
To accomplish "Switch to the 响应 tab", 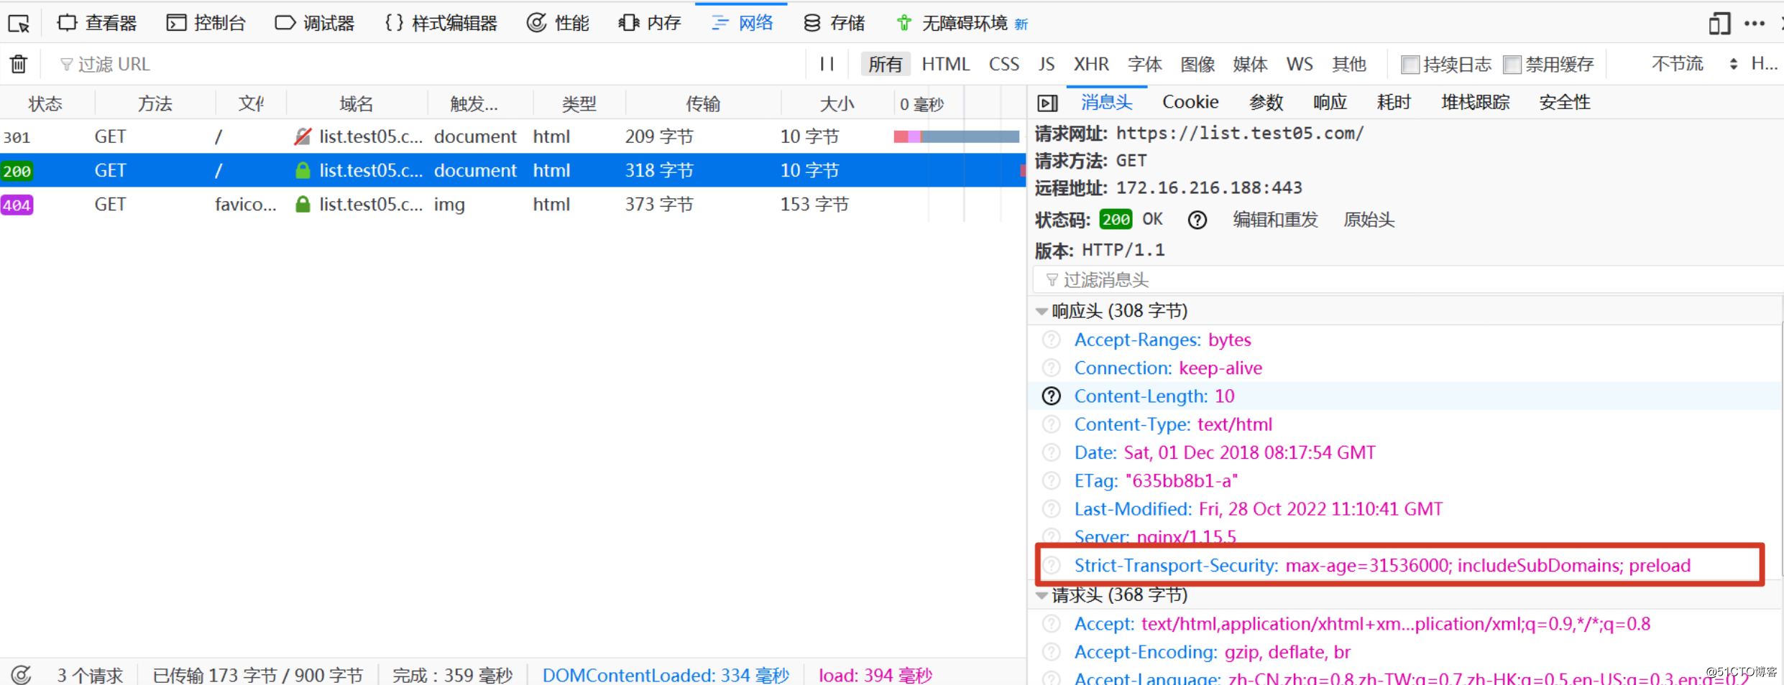I will (x=1330, y=102).
